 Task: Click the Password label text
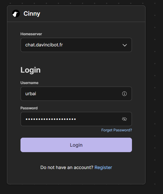29,108
